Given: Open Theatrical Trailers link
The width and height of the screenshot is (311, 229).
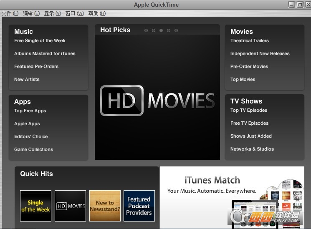Looking at the screenshot, I should (x=250, y=40).
